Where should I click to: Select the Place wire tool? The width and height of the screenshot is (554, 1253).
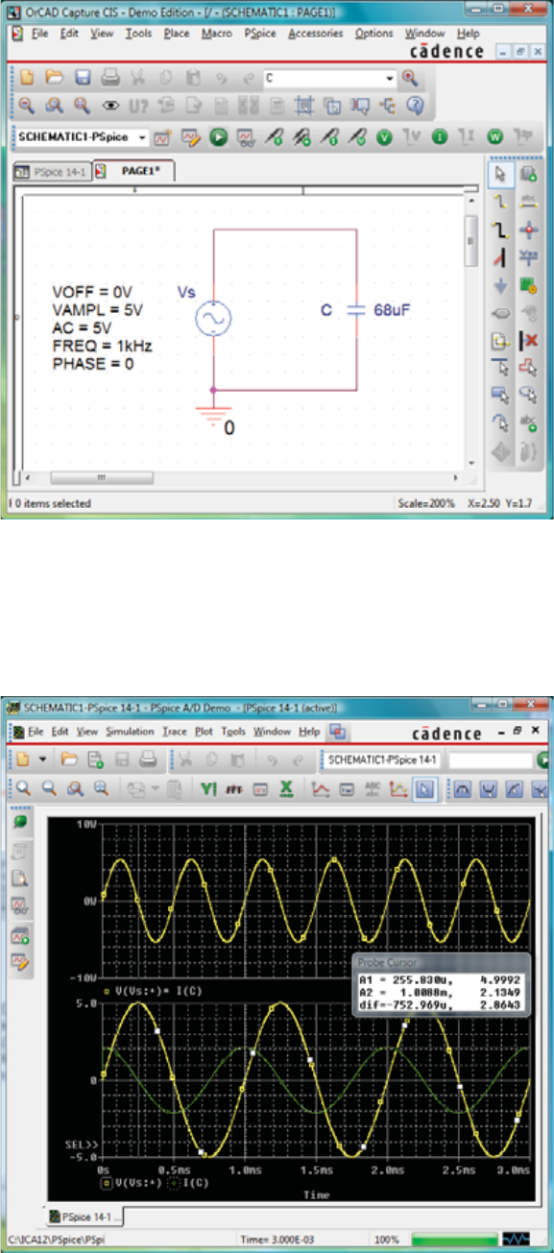coord(500,201)
